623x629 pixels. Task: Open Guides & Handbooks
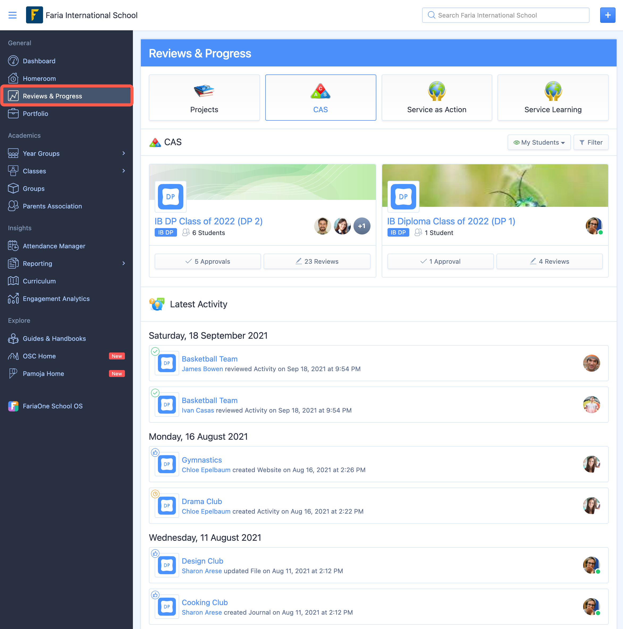54,339
